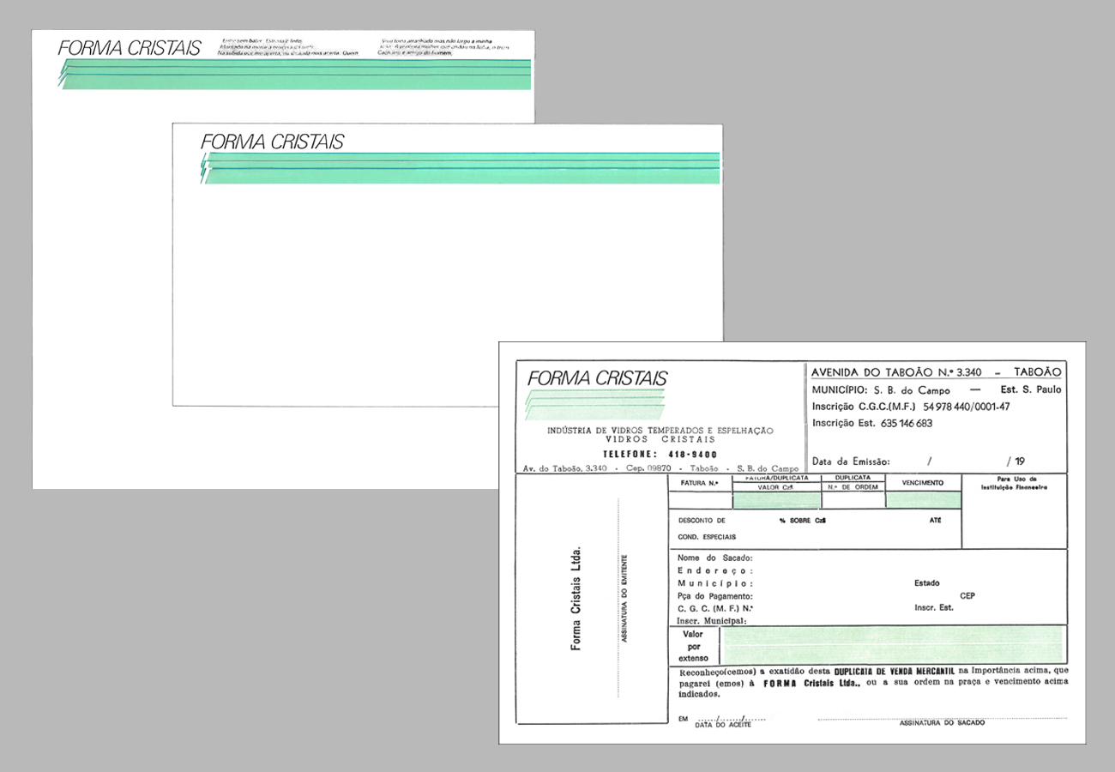This screenshot has width=1115, height=772.
Task: Click the green stripe band on the back envelope
Action: click(296, 75)
